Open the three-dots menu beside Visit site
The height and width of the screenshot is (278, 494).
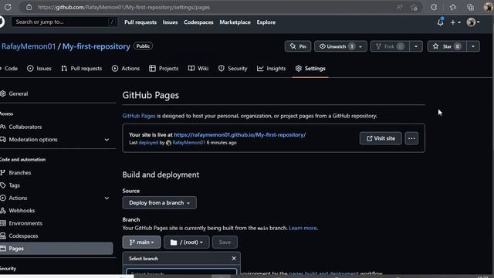[411, 138]
